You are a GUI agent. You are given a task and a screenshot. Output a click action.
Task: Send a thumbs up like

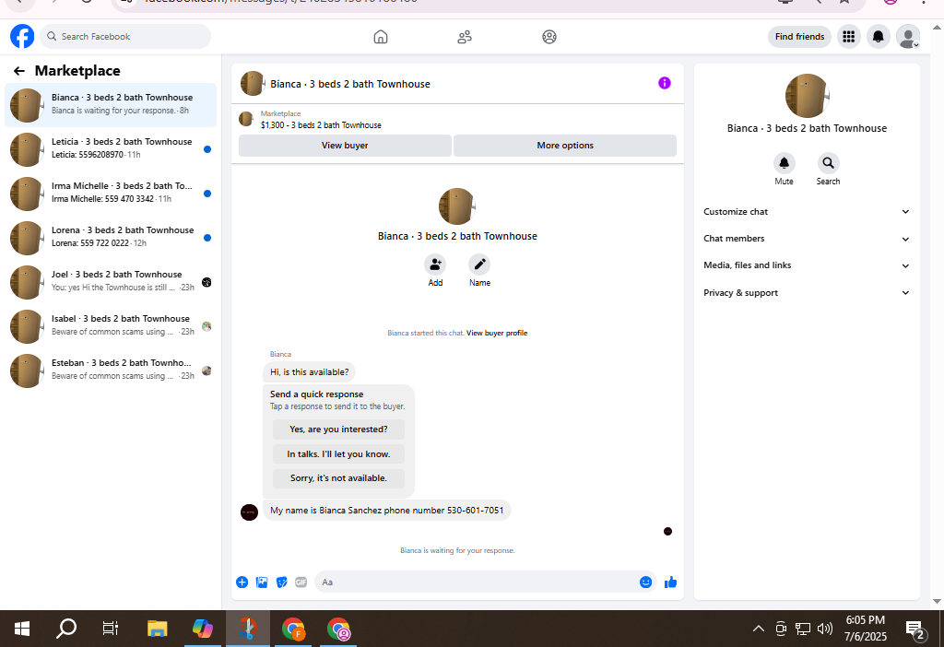pyautogui.click(x=671, y=582)
